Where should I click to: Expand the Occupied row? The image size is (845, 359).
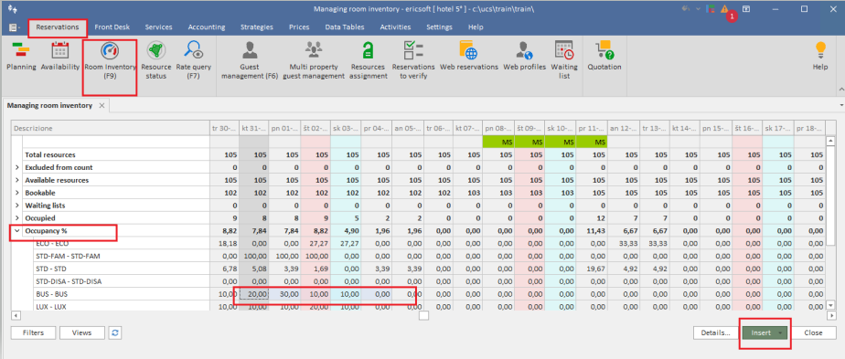(16, 218)
